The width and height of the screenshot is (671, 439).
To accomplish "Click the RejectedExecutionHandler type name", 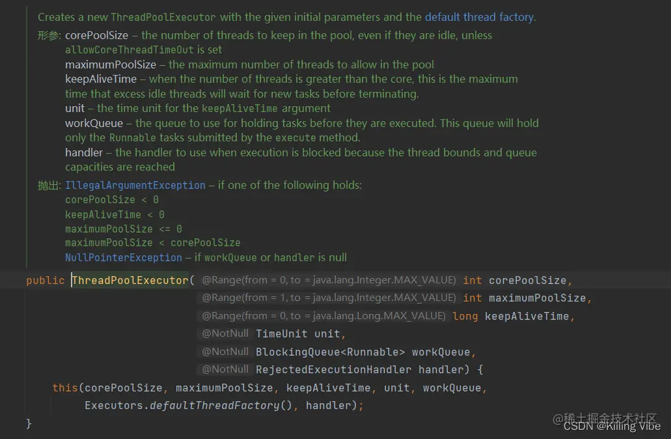I will click(333, 369).
